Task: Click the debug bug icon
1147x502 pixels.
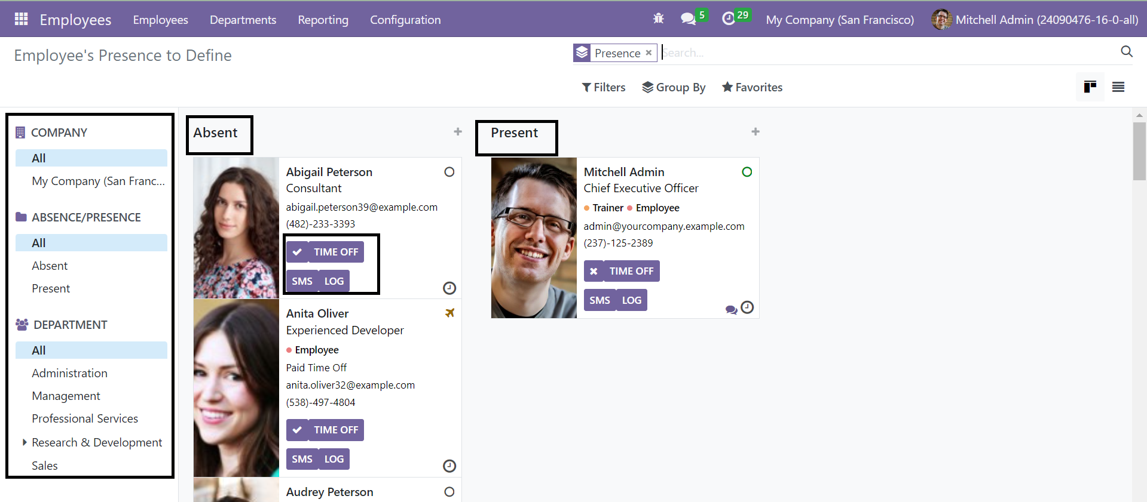Action: [659, 19]
